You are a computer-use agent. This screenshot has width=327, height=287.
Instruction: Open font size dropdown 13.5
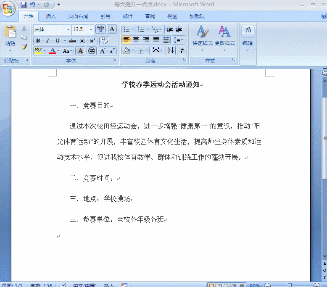point(91,29)
